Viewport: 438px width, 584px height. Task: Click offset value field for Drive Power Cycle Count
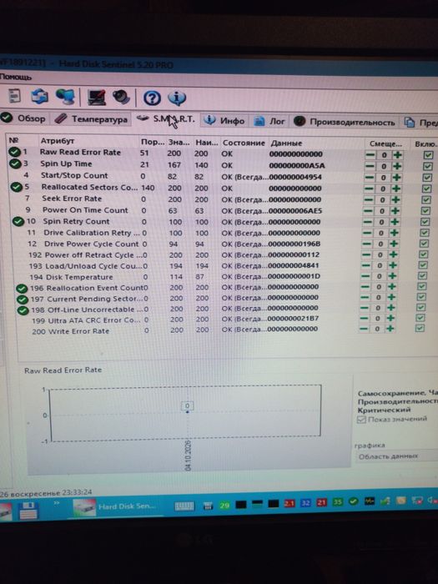pos(380,244)
